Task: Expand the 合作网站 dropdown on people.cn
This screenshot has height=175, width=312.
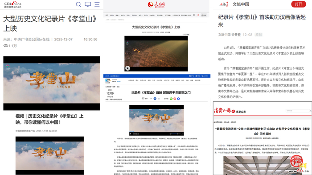Action: coord(160,15)
